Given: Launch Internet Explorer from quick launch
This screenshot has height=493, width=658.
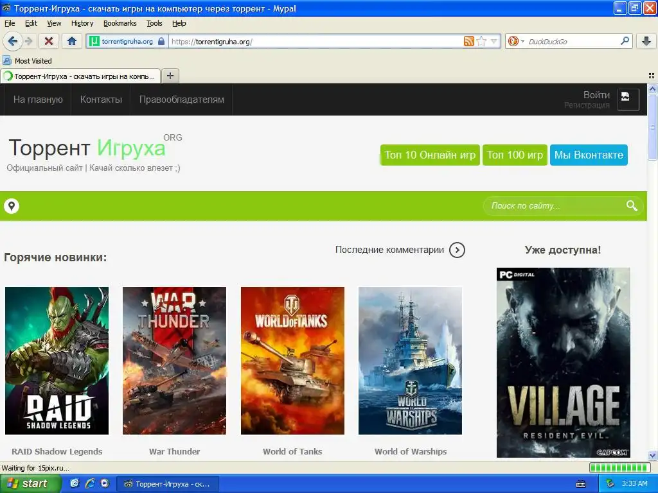Looking at the screenshot, I should [x=89, y=483].
